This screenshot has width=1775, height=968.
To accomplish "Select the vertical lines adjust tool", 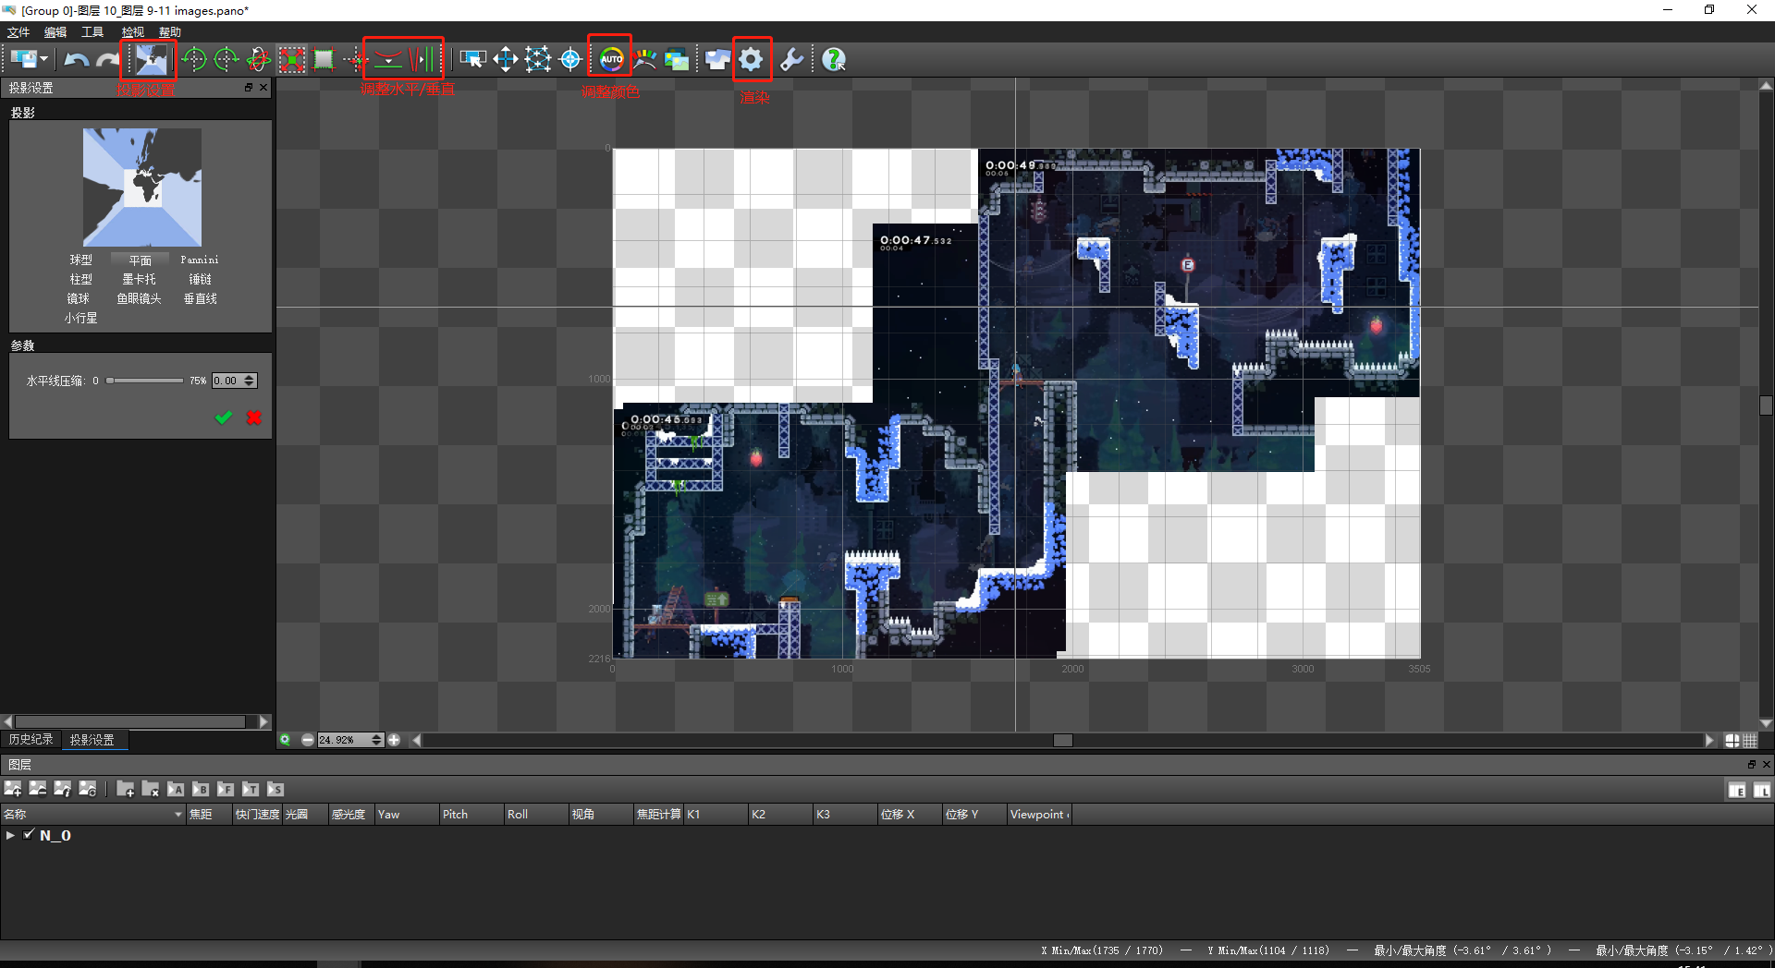I will [422, 60].
